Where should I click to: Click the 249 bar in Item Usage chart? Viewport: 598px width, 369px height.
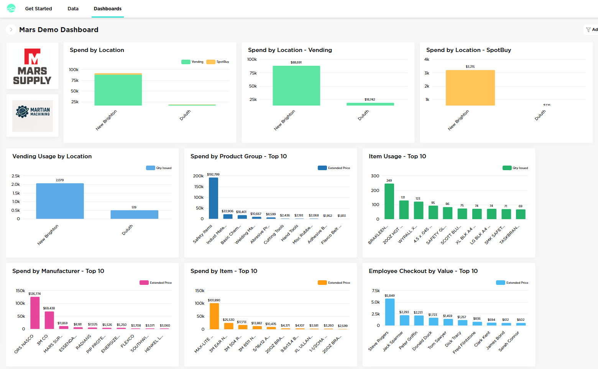tap(389, 201)
